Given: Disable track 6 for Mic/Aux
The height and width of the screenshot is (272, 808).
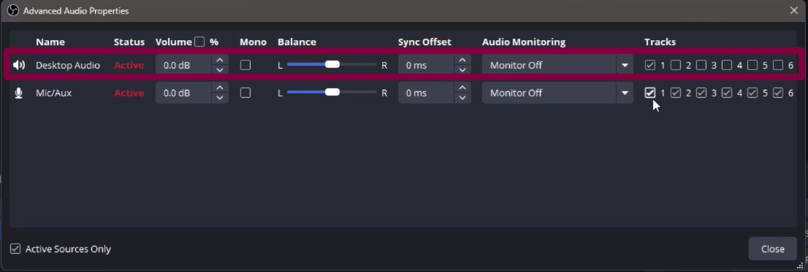Looking at the screenshot, I should click(x=778, y=93).
